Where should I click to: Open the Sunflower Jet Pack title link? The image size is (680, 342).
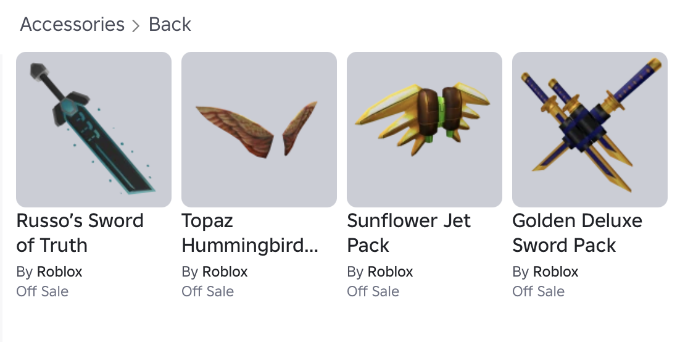(408, 233)
